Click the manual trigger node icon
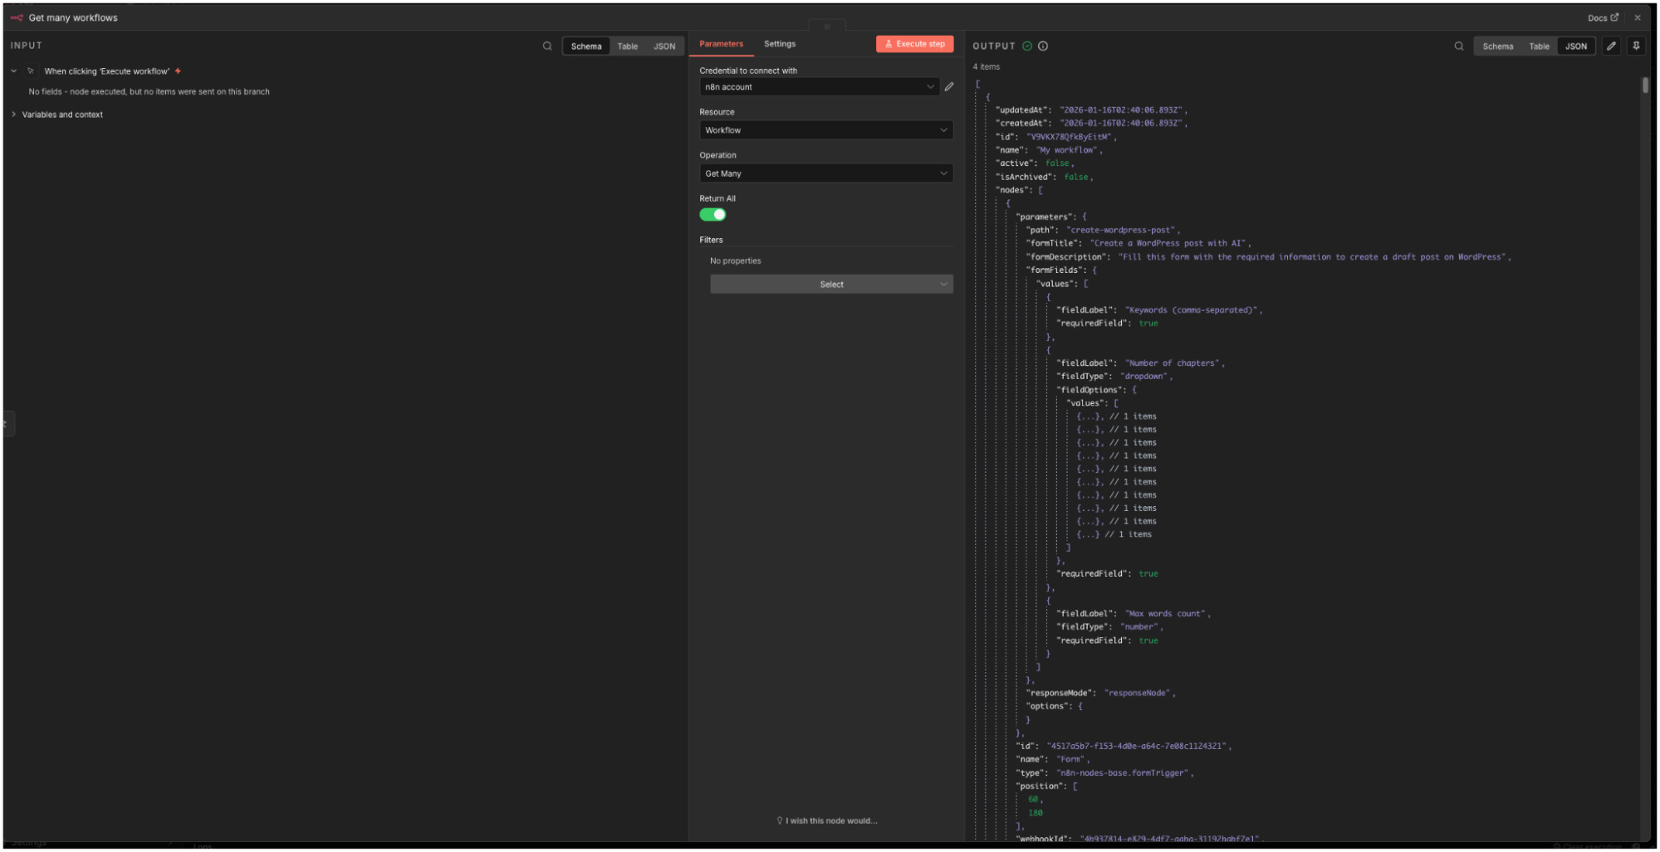 31,71
